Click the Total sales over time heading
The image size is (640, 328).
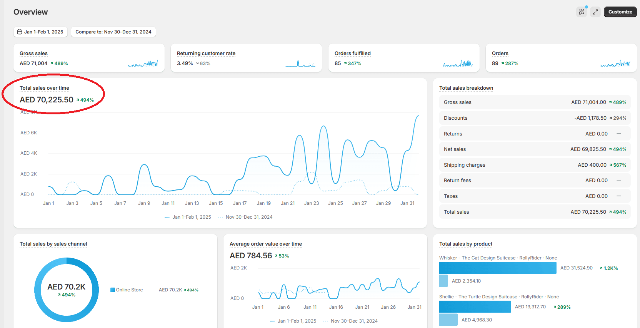tap(45, 88)
